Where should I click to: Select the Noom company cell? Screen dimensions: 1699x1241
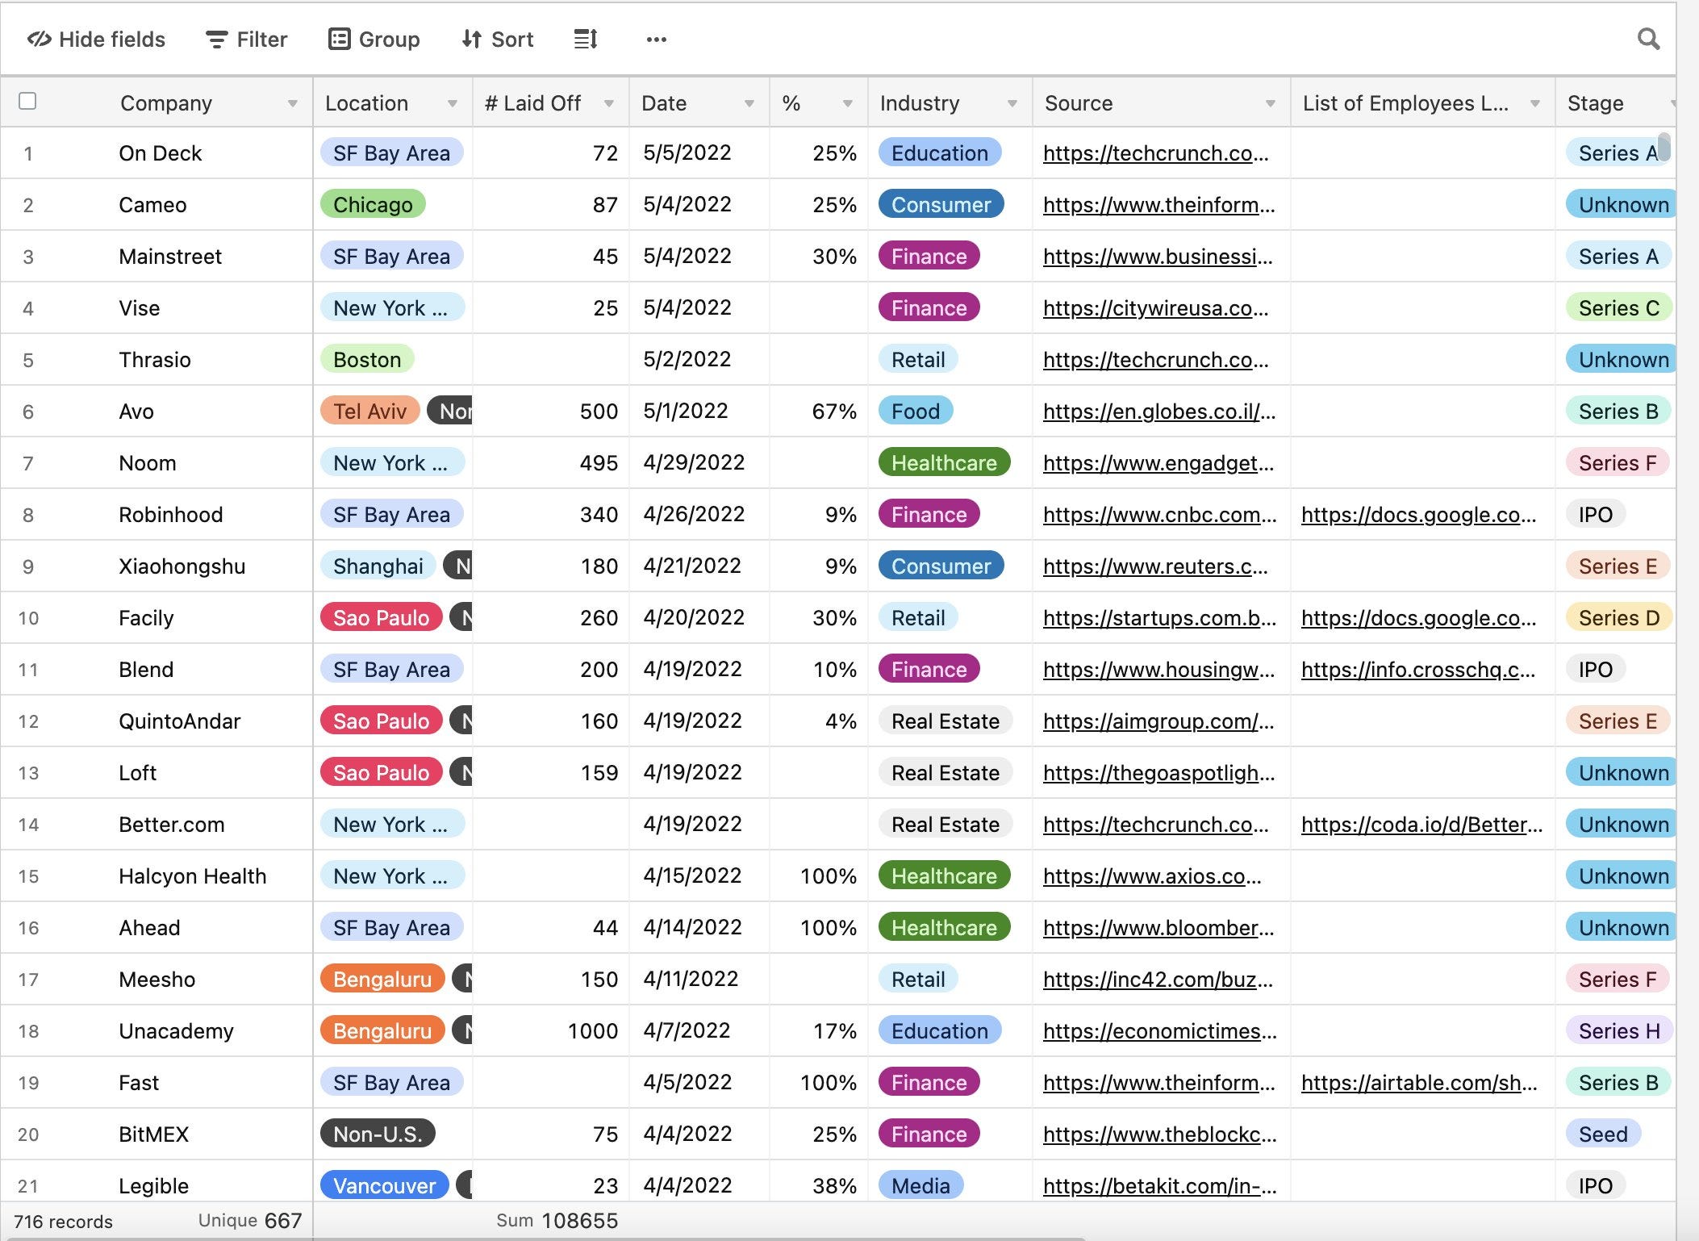[148, 463]
